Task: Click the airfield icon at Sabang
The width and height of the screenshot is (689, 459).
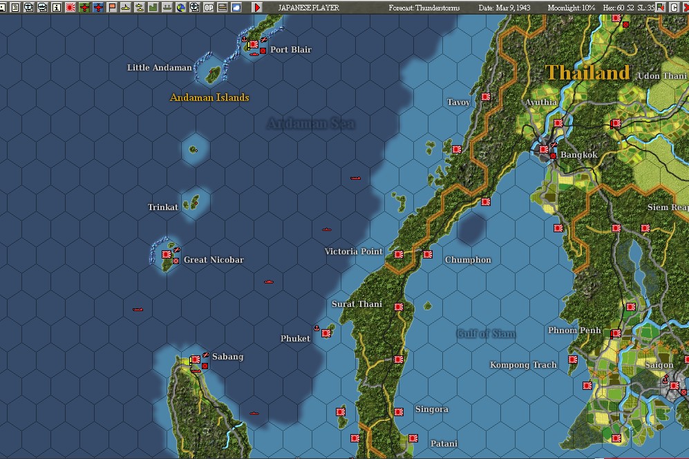Action: pos(206,355)
